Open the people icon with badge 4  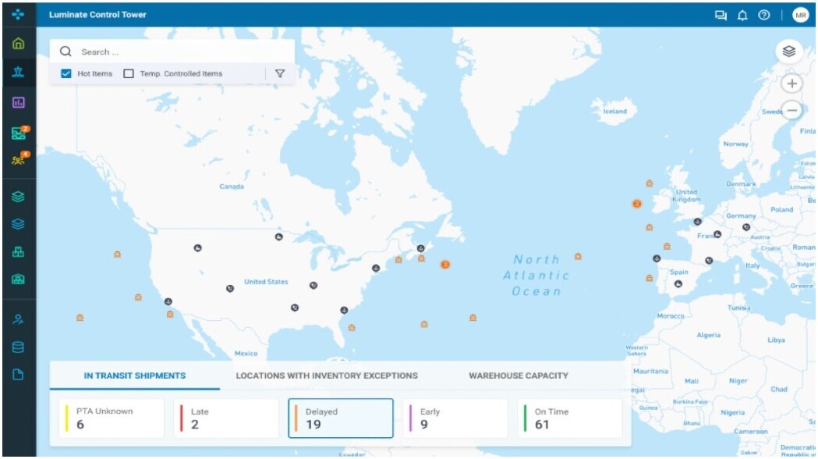19,158
